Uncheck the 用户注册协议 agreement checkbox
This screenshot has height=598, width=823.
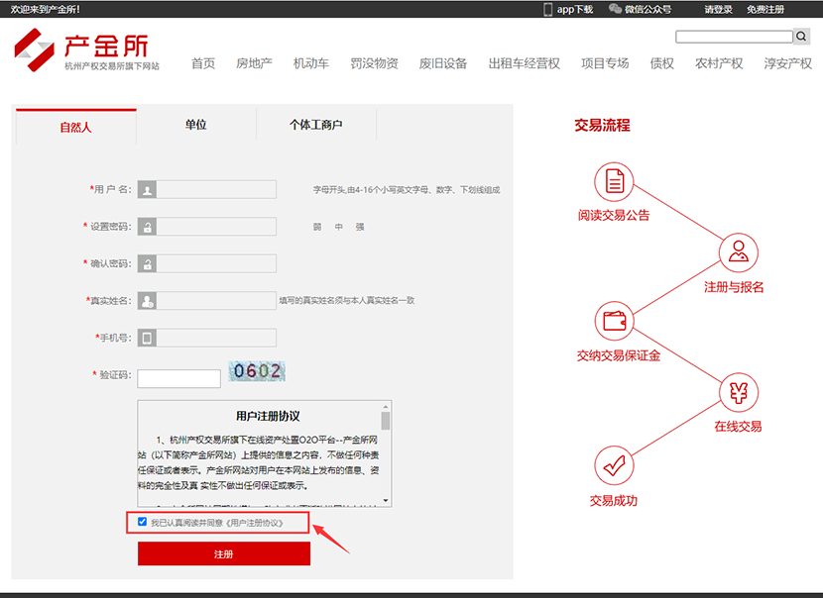click(143, 522)
